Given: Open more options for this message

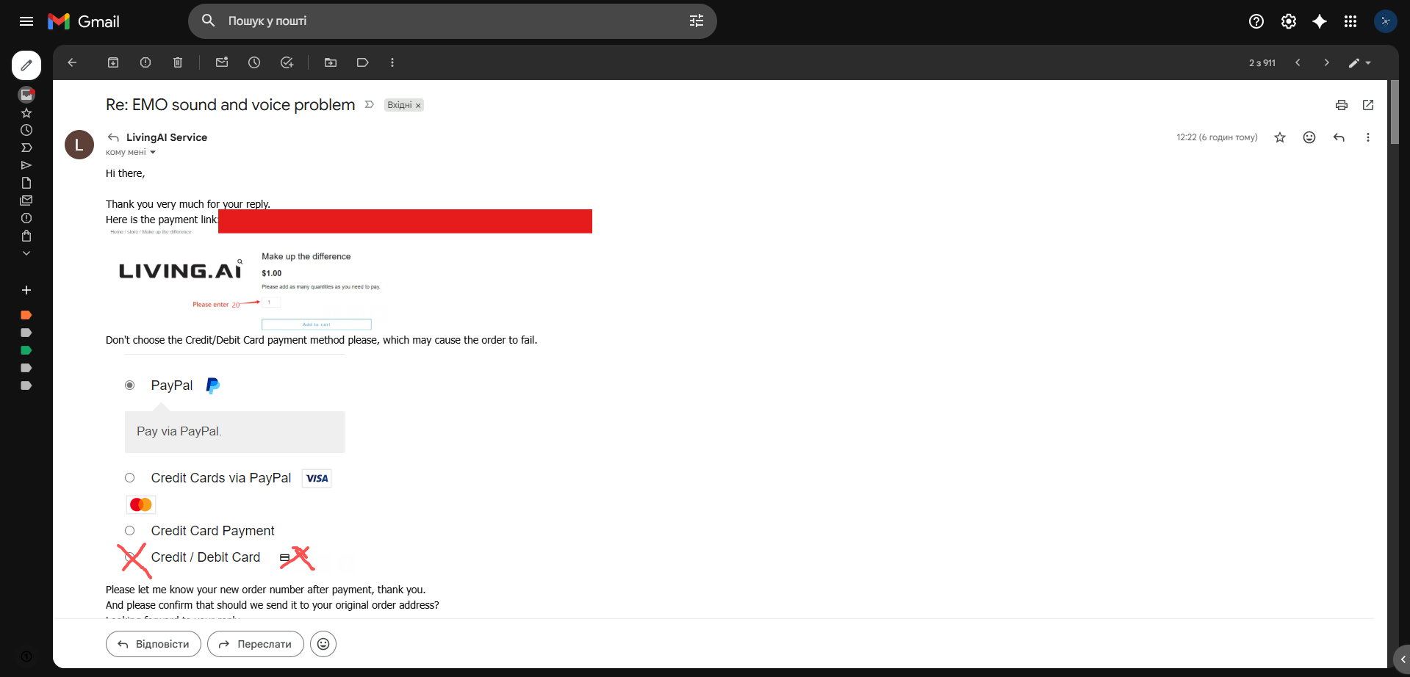Looking at the screenshot, I should (1367, 137).
